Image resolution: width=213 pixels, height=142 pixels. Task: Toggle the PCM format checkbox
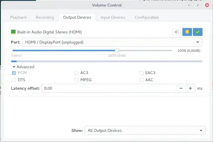[x=14, y=73]
